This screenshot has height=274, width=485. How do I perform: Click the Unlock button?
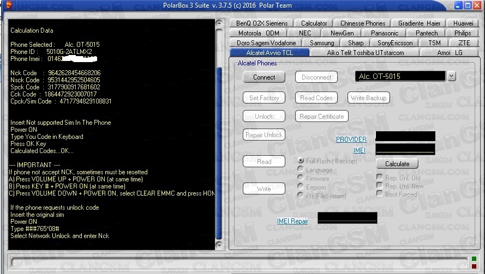click(264, 117)
